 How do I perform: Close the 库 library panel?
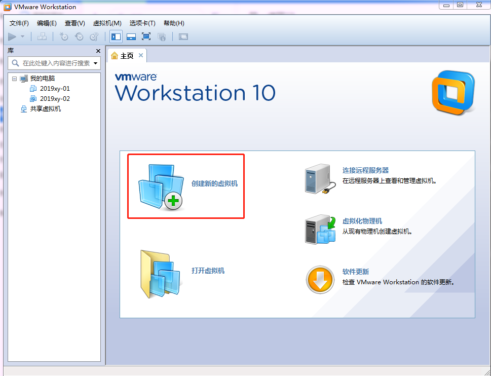[98, 51]
